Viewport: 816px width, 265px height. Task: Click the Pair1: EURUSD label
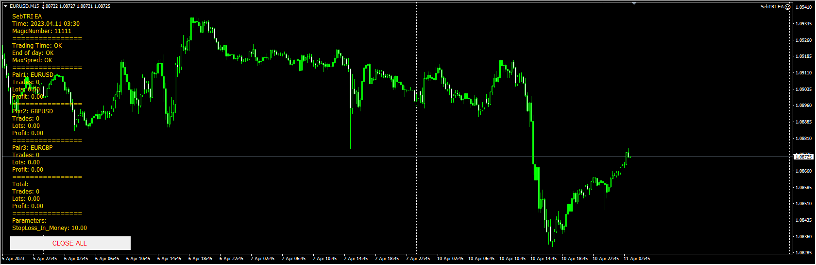pyautogui.click(x=33, y=75)
